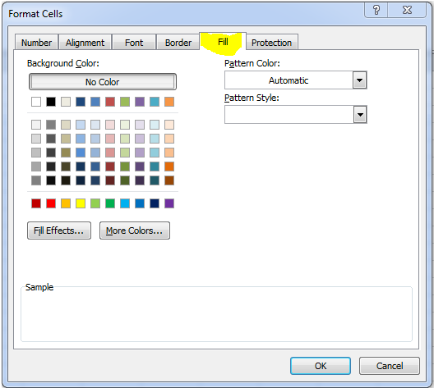Switch to the Number tab
Viewport: 434px width, 388px height.
pos(36,43)
